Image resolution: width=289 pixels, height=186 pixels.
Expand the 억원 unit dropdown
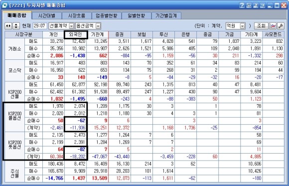coord(243,26)
